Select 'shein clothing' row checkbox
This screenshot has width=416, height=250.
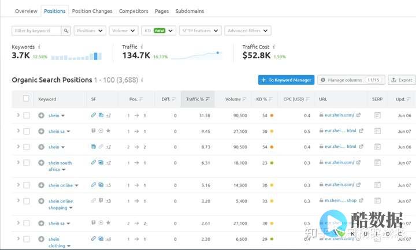tap(27, 239)
